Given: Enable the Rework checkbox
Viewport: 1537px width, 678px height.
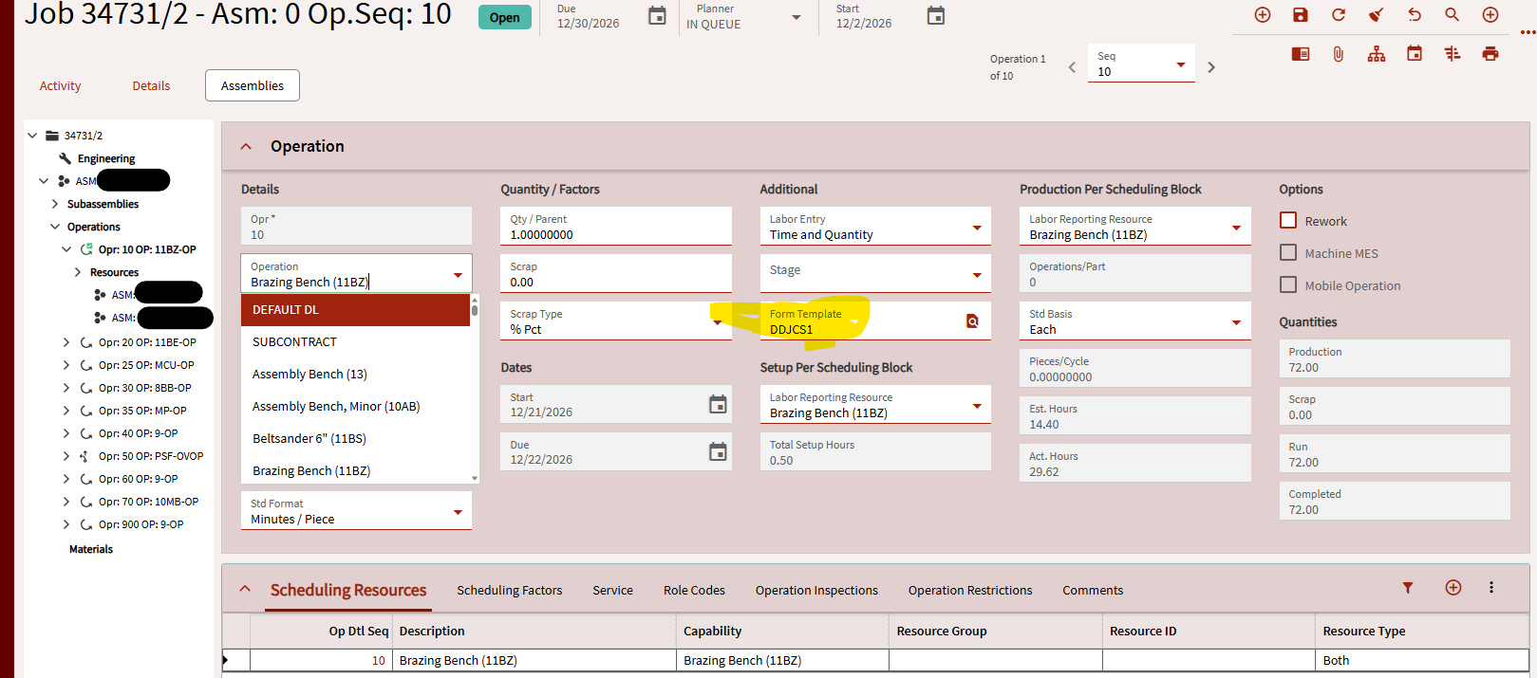Looking at the screenshot, I should coord(1288,221).
